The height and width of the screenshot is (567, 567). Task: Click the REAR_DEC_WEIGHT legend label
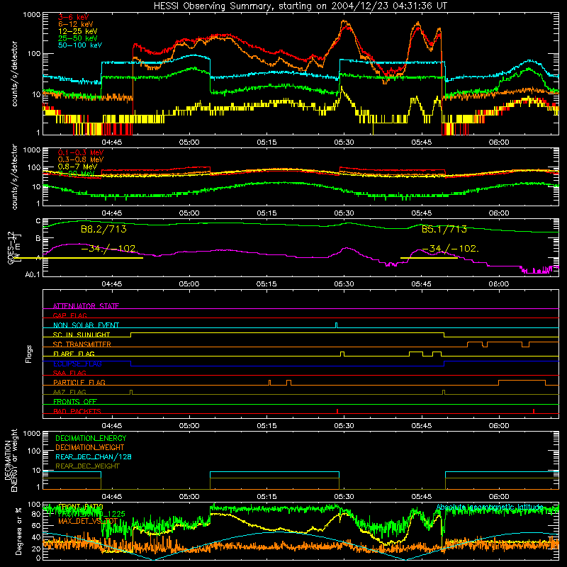pyautogui.click(x=87, y=466)
